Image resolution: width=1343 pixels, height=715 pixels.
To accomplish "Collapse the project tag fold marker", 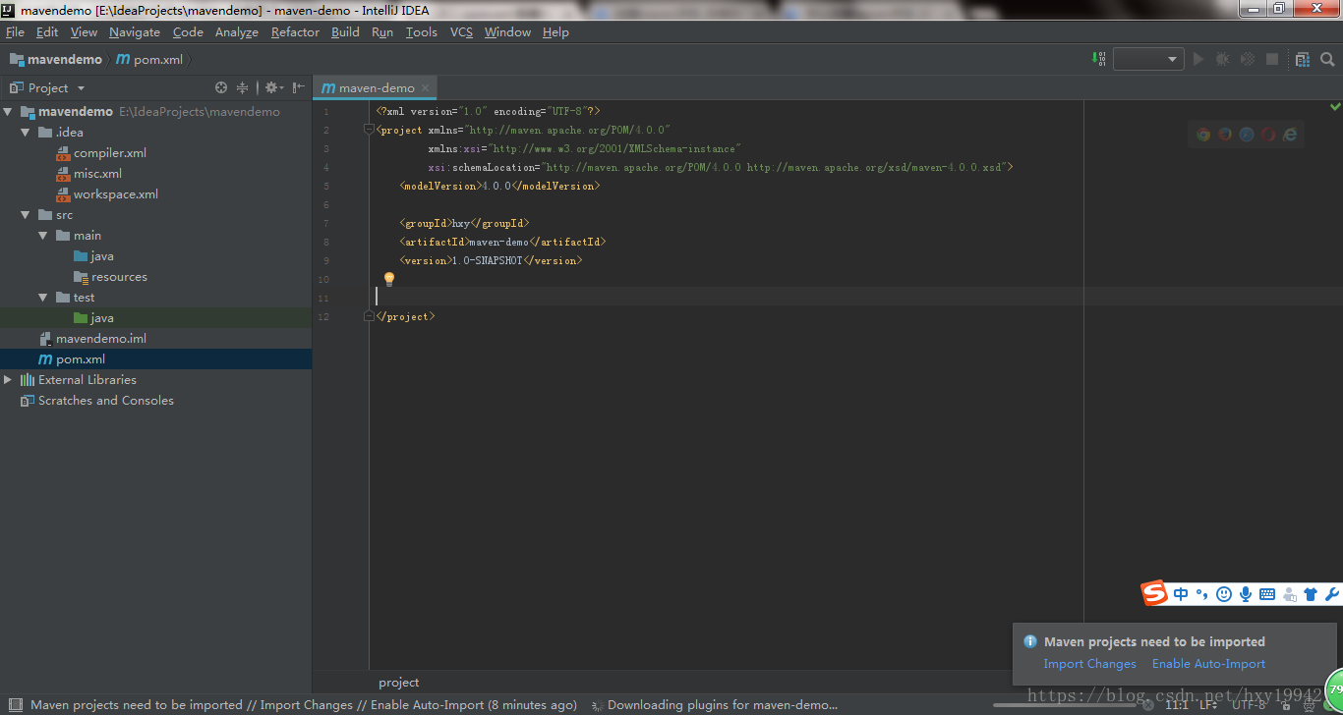I will point(369,130).
